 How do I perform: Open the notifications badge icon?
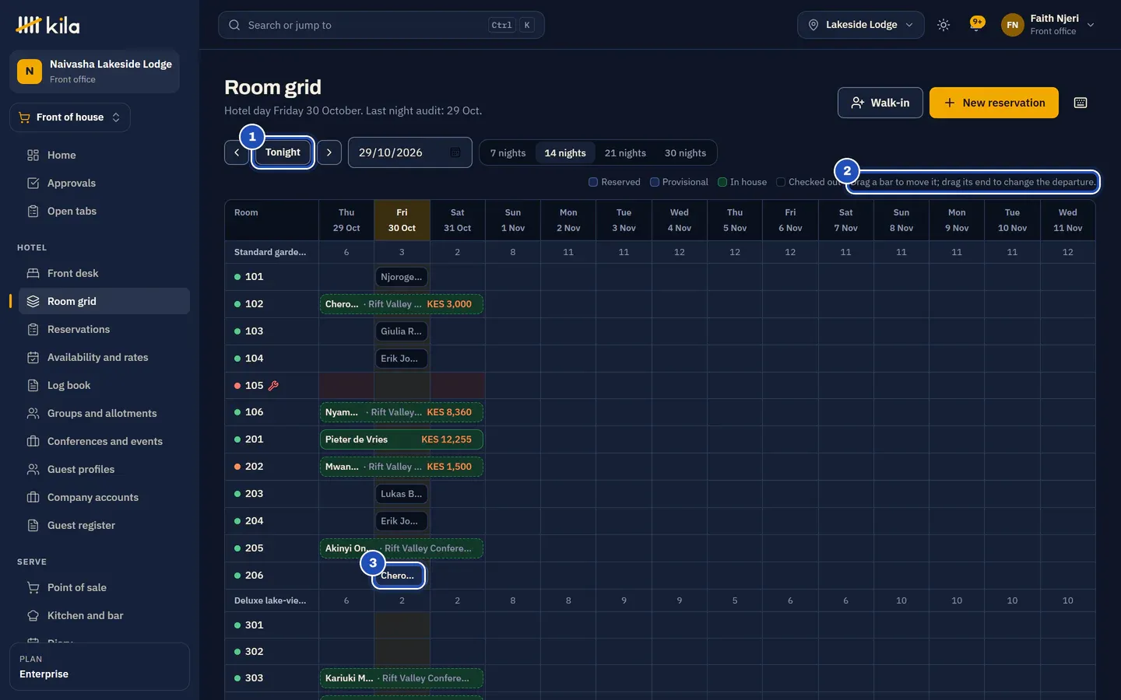[977, 24]
